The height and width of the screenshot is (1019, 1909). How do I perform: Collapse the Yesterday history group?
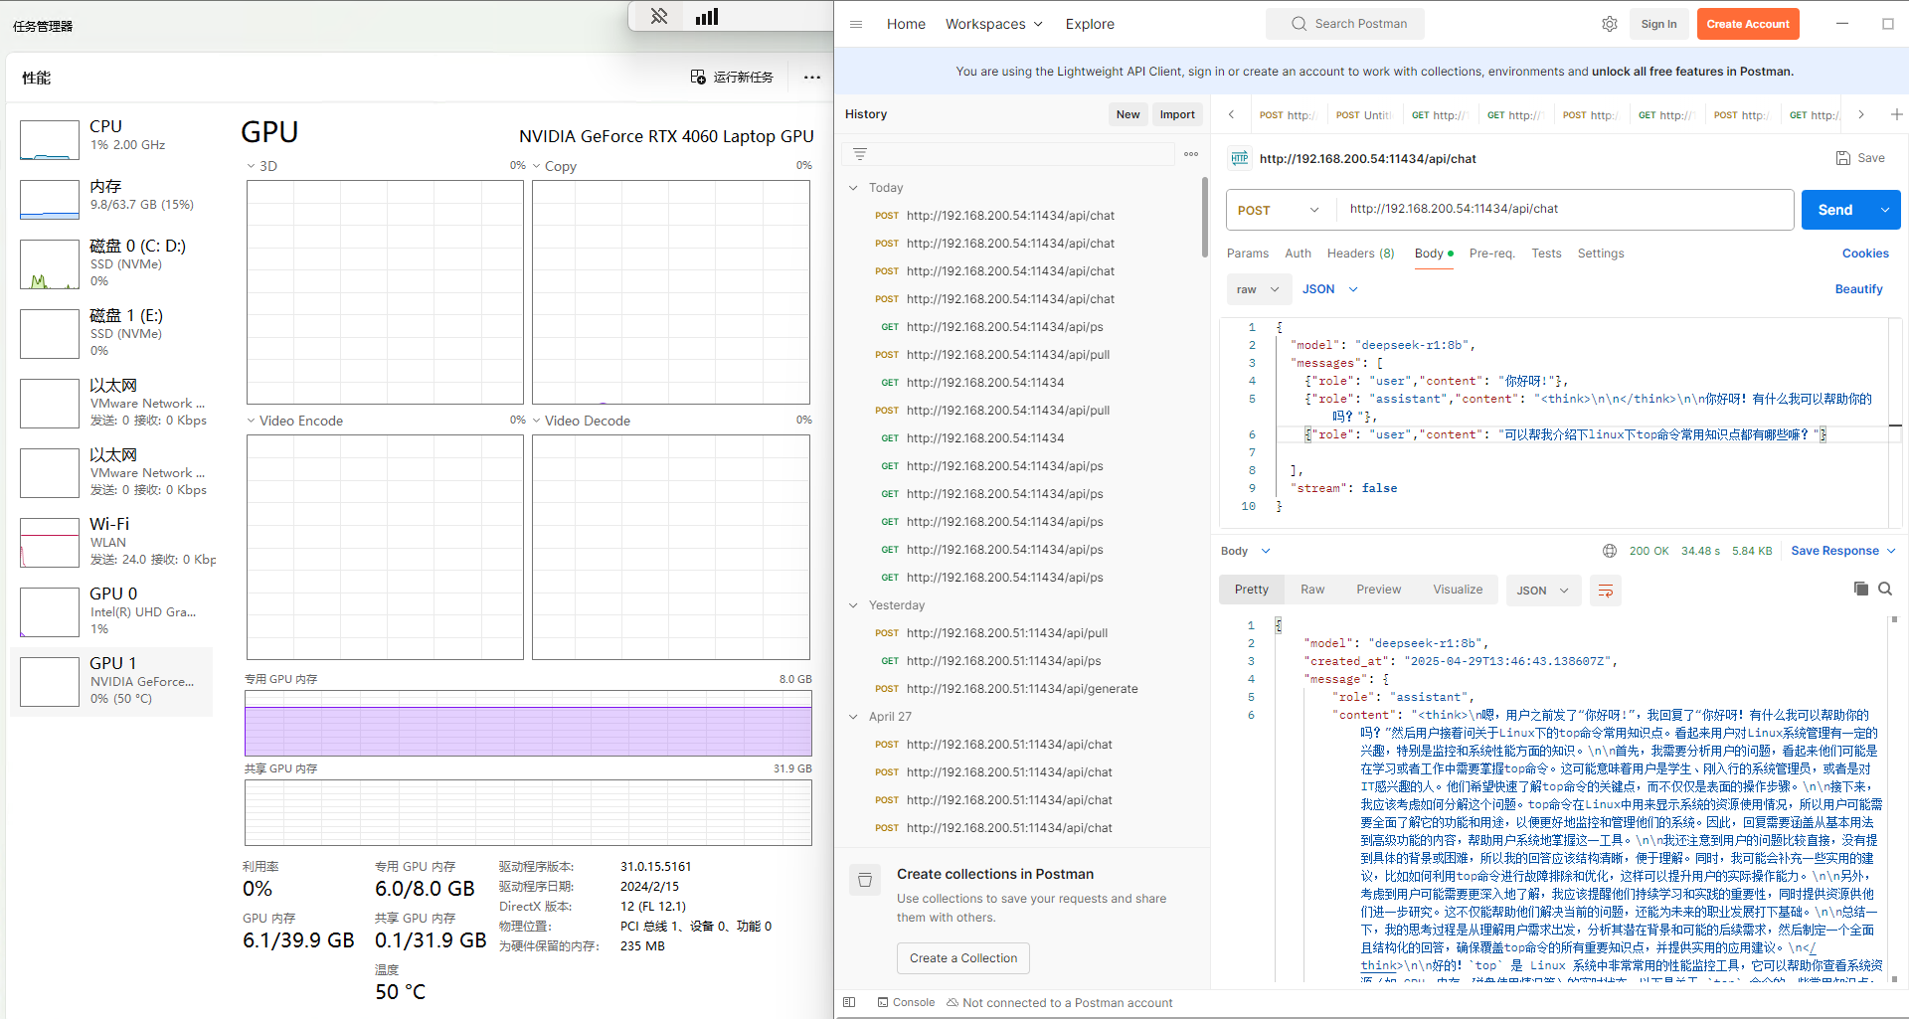(x=853, y=605)
